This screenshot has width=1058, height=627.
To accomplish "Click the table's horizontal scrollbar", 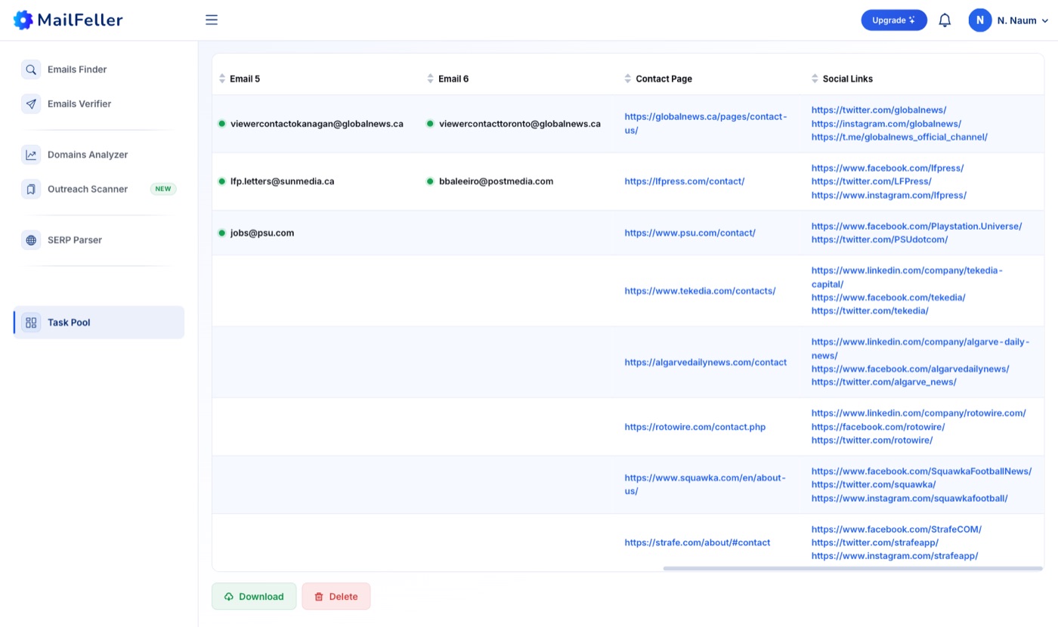I will click(852, 568).
